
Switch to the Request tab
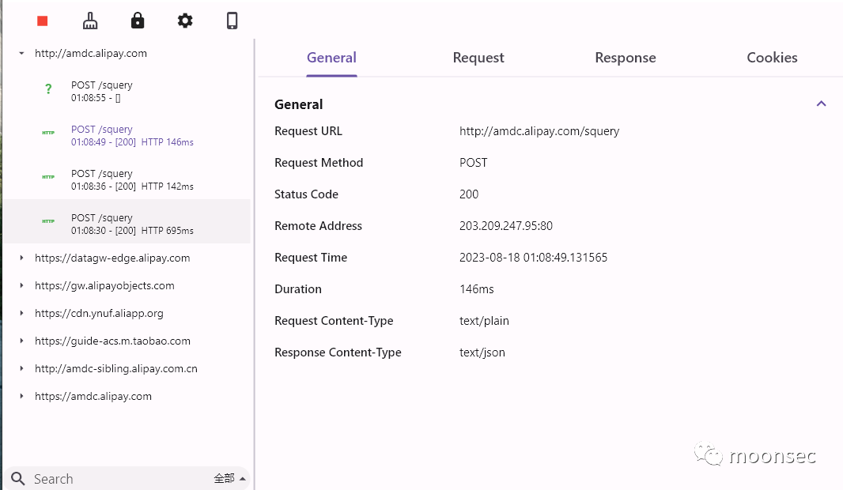(x=478, y=58)
